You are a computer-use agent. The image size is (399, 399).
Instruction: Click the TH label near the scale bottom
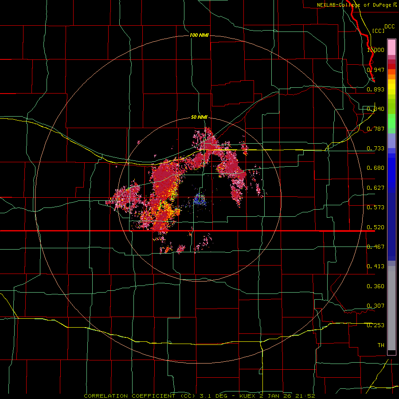tap(381, 345)
